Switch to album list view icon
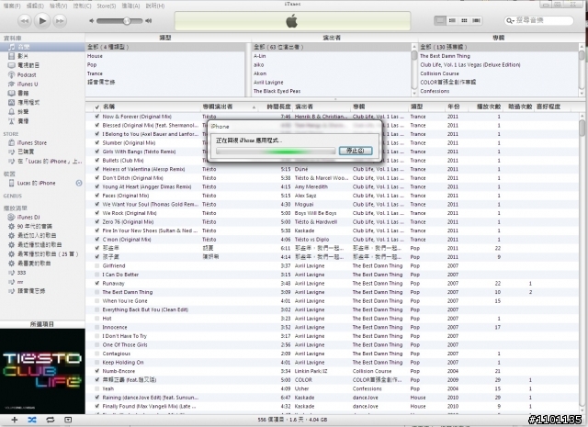 452,20
